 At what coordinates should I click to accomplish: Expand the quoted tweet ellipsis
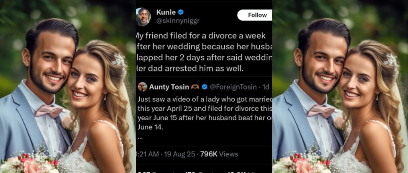140,136
